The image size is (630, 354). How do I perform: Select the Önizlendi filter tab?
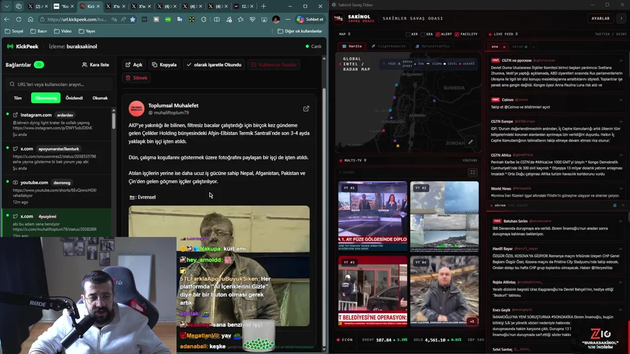pyautogui.click(x=74, y=98)
